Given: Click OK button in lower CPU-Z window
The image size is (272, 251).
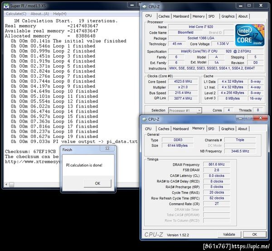Looking at the screenshot, I should pos(254,234).
